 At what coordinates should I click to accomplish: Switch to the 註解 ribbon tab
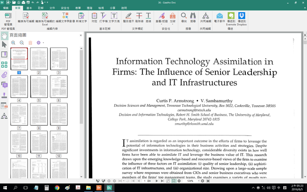tap(40, 8)
